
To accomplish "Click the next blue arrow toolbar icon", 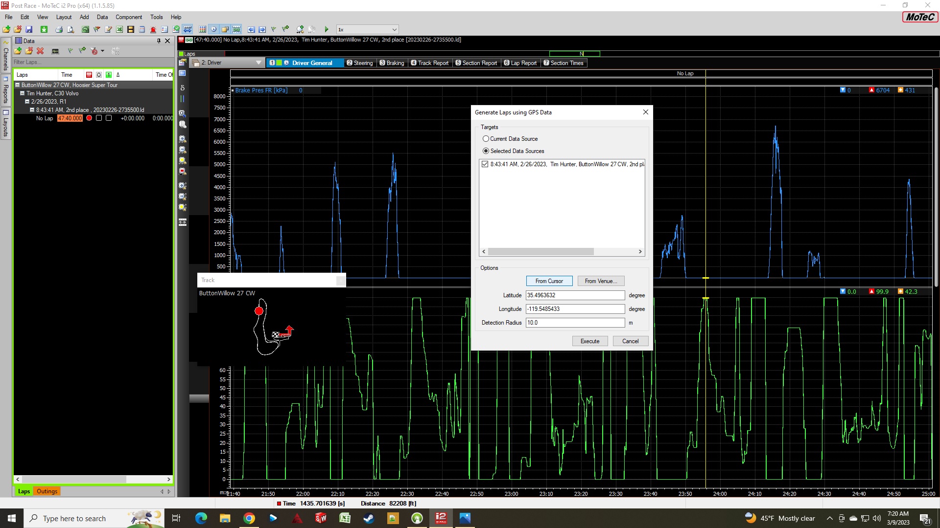I will tap(262, 29).
